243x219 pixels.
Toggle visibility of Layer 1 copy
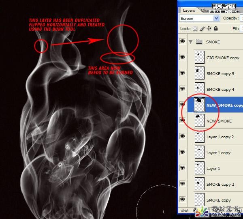[182, 152]
